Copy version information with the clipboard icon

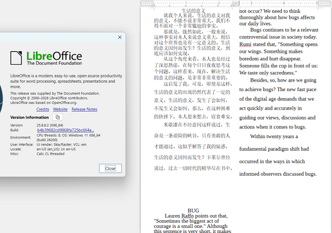58,117
